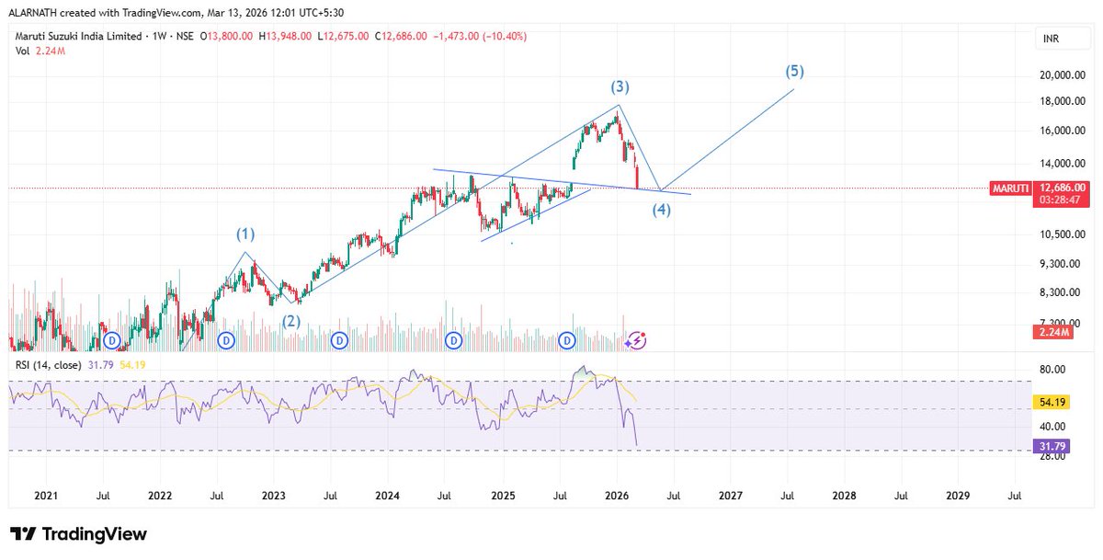Viewport: 1103px width, 560px height.
Task: Click the Maruti Suzuki India Limited symbol title
Action: coord(80,36)
